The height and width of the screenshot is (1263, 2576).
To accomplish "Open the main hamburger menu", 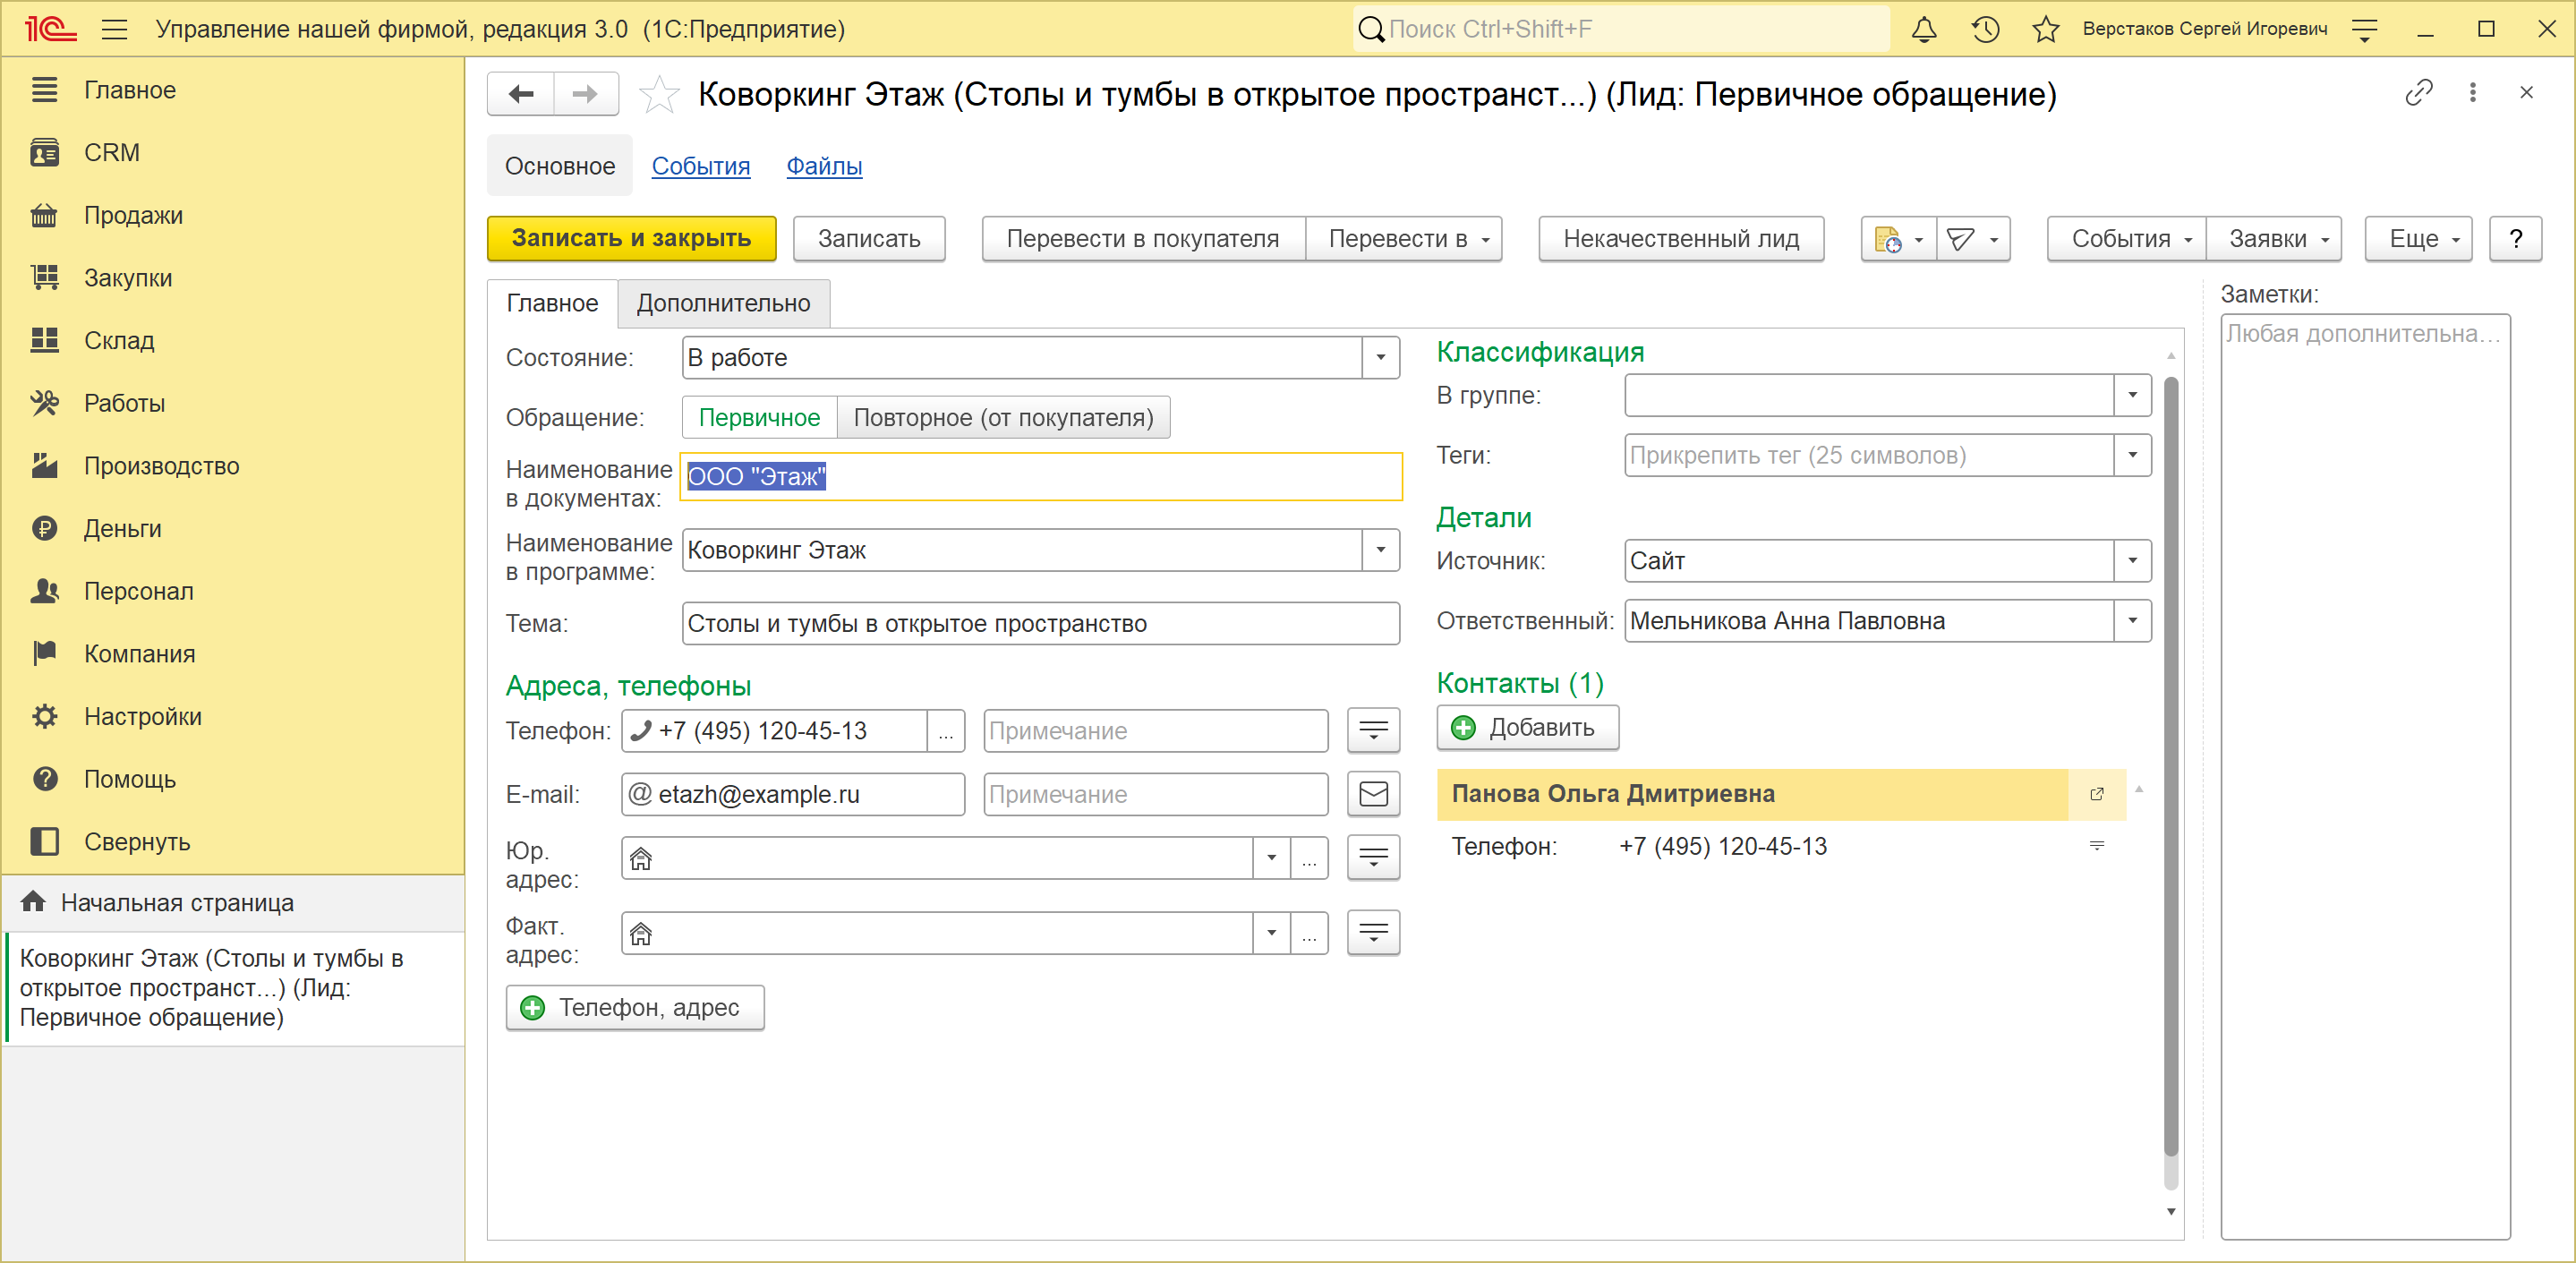I will (x=115, y=29).
